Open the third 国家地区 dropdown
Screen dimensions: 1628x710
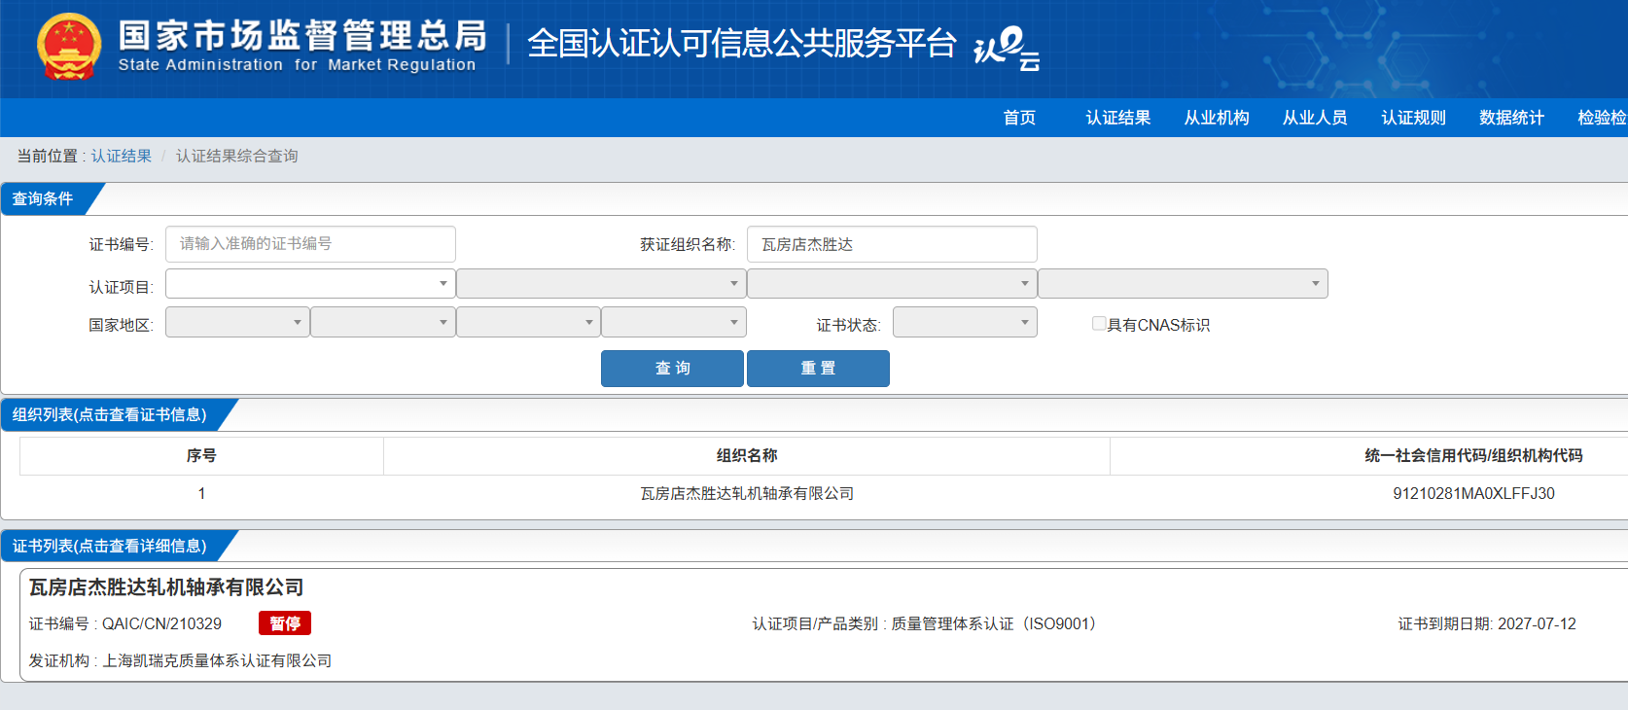528,322
